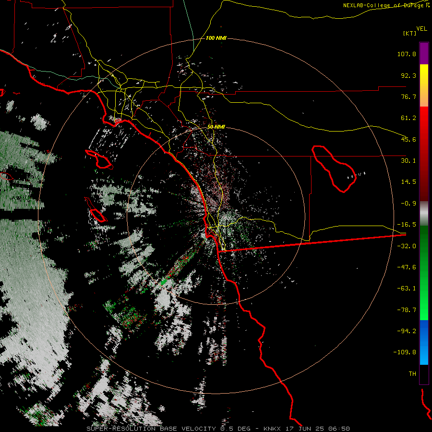Click the blue segment of the color bar

click(x=424, y=342)
